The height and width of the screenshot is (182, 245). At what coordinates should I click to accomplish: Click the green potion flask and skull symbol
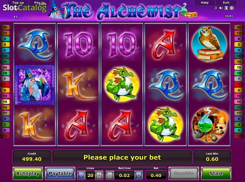(x=209, y=125)
